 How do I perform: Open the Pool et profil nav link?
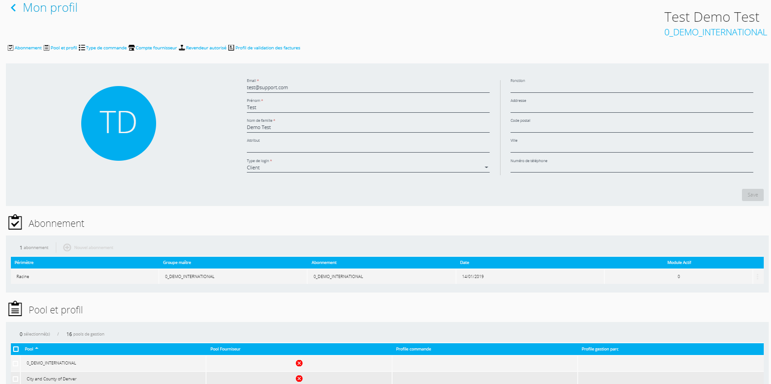[x=64, y=48]
